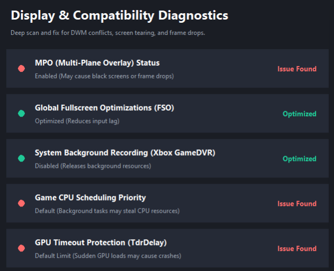The height and width of the screenshot is (271, 334).
Task: Click the Issue Found label for MPO Status
Action: [x=297, y=69]
